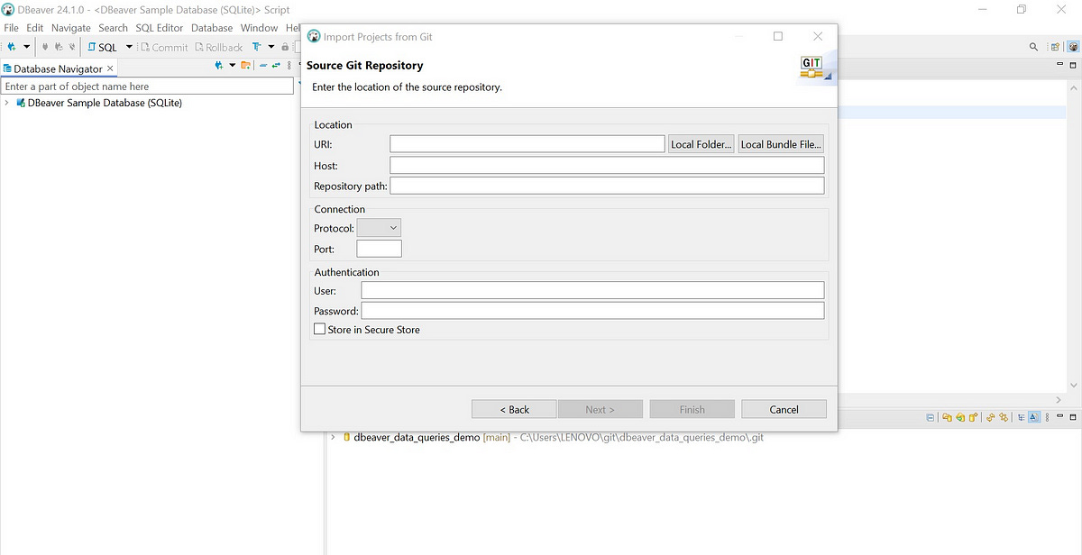Open the SQL Editor menu

pyautogui.click(x=160, y=28)
